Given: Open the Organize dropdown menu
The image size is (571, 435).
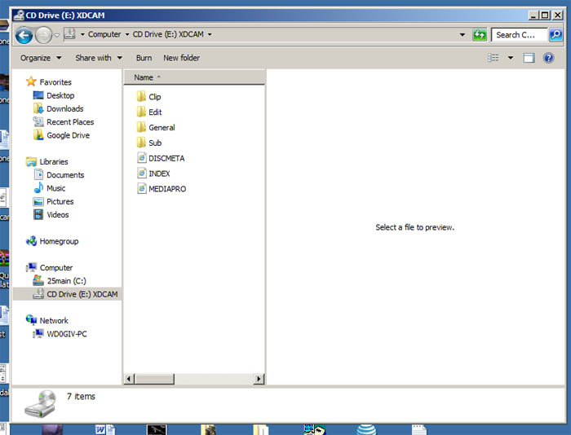Looking at the screenshot, I should tap(41, 58).
